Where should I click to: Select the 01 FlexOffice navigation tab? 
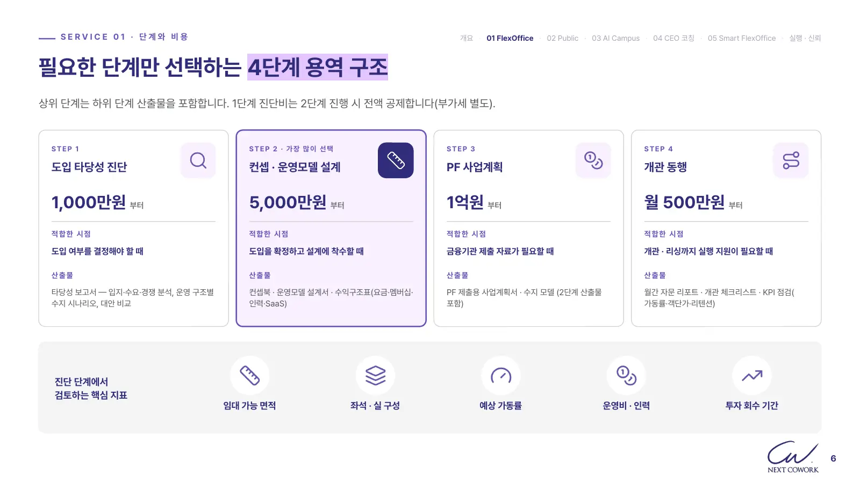pos(510,38)
